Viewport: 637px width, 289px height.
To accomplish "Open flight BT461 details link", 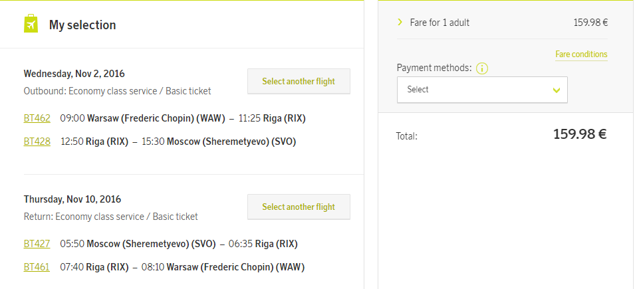I will (x=37, y=267).
